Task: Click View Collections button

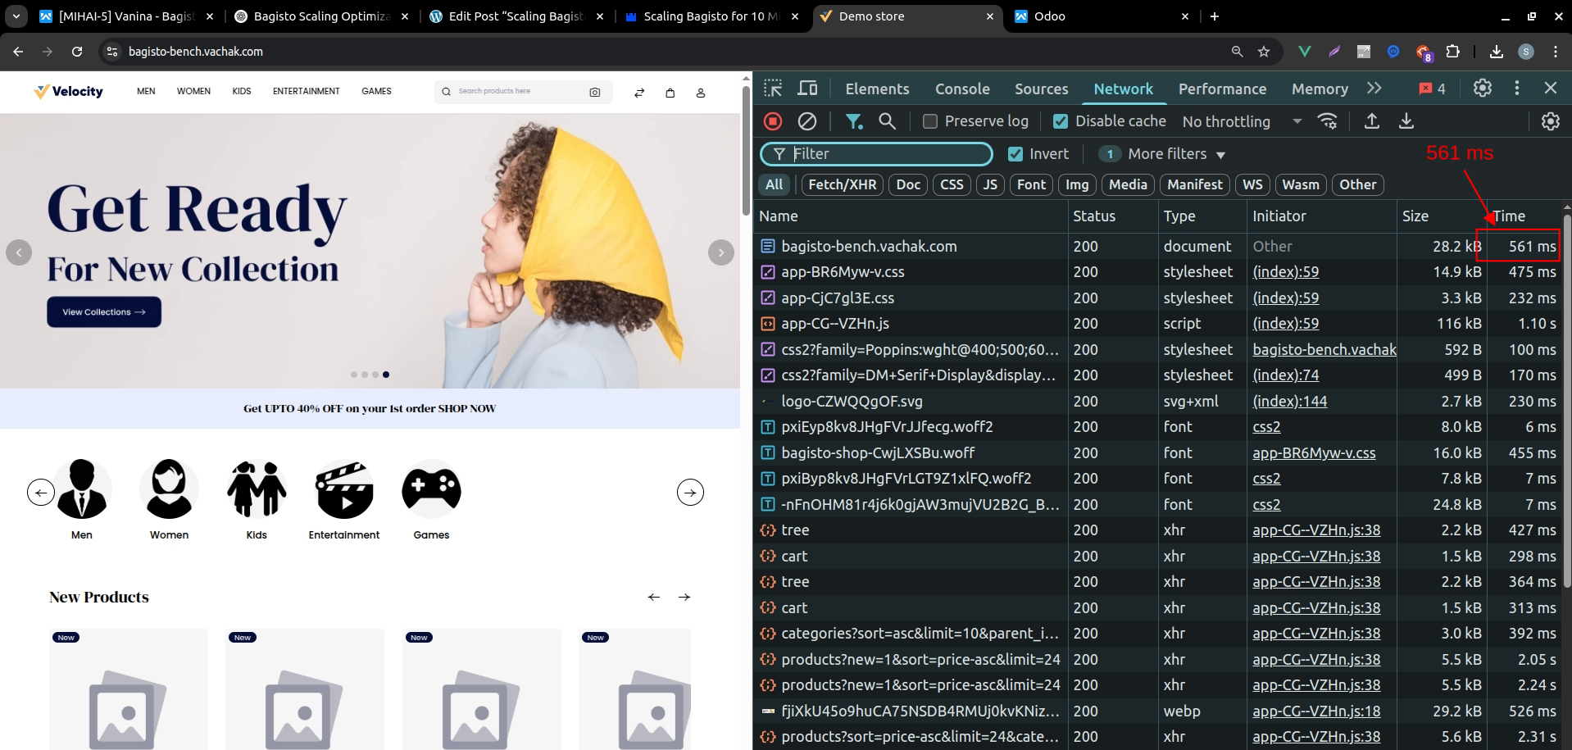Action: 104,312
